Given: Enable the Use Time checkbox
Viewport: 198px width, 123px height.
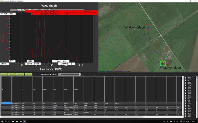Looking at the screenshot, I should click(51, 74).
